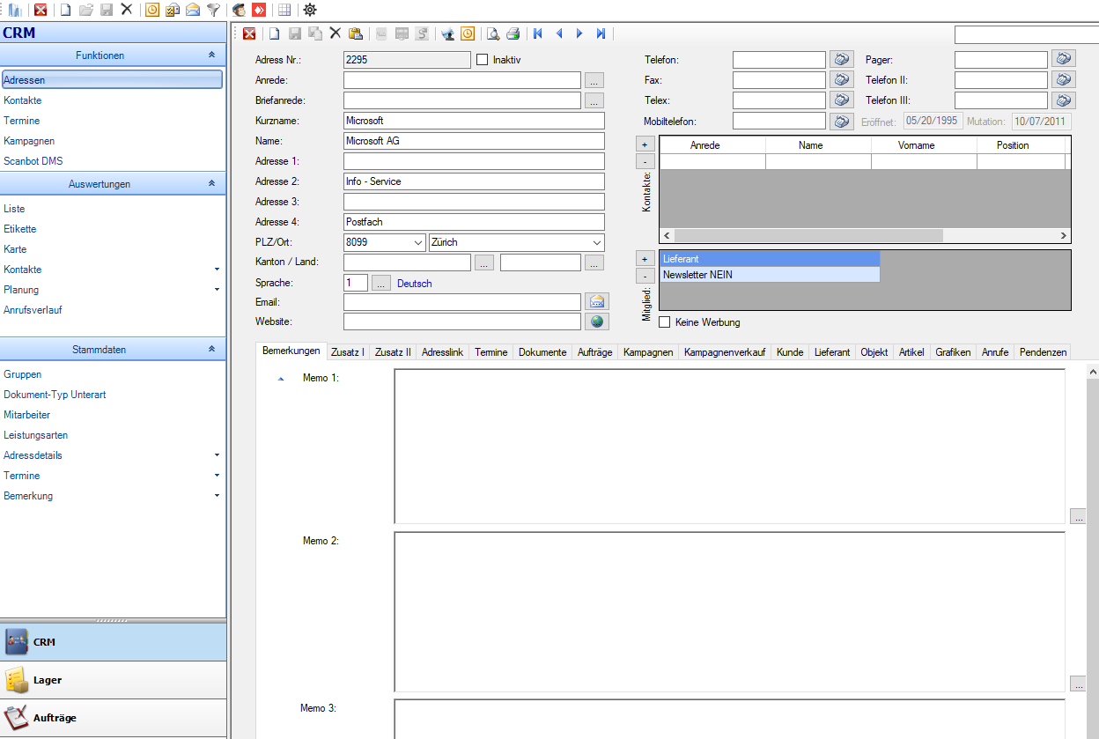This screenshot has width=1099, height=739.
Task: Send an email using the icon beside the Email field
Action: point(597,302)
